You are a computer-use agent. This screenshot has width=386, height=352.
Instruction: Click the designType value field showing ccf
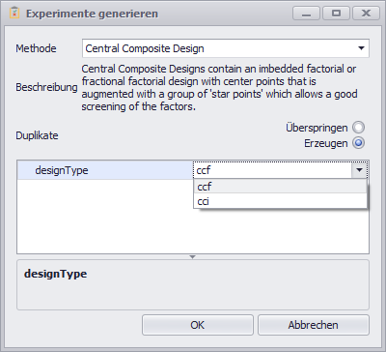pos(273,170)
